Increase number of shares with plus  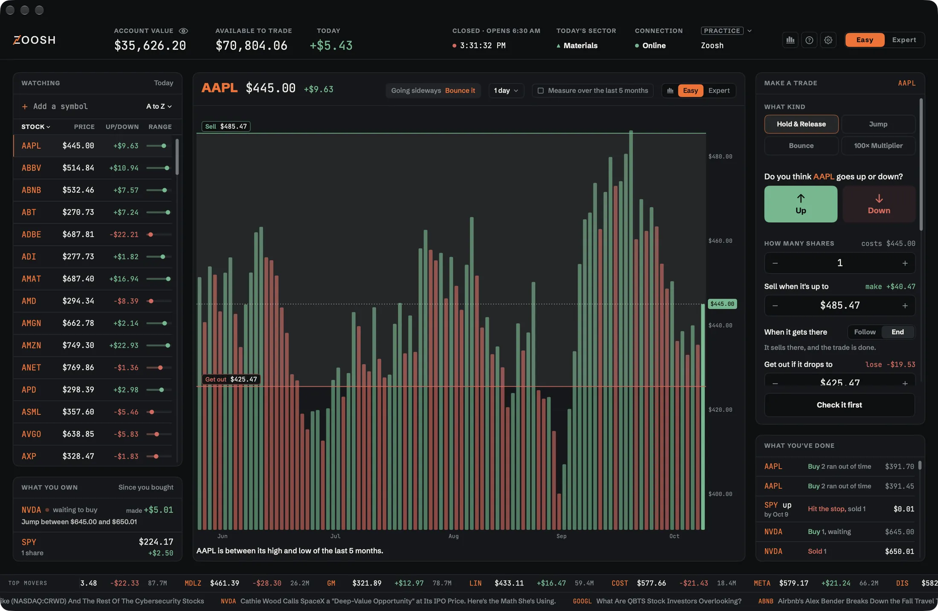[x=905, y=263]
